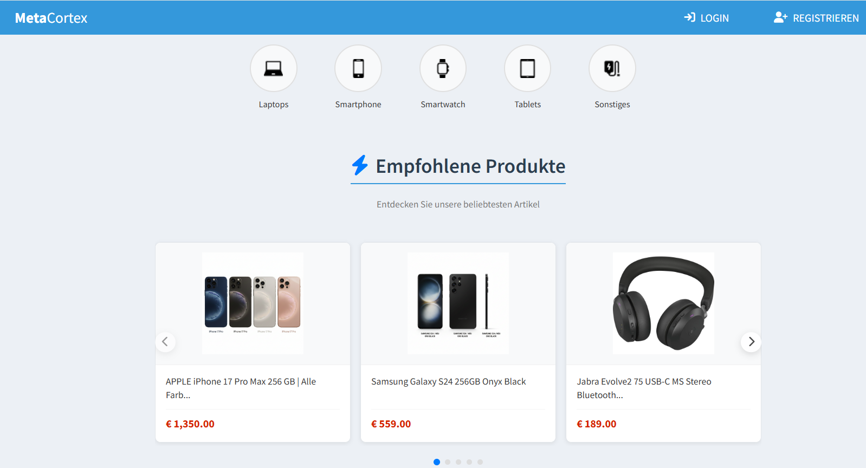Click the register user-plus icon
The width and height of the screenshot is (866, 468).
pos(780,17)
